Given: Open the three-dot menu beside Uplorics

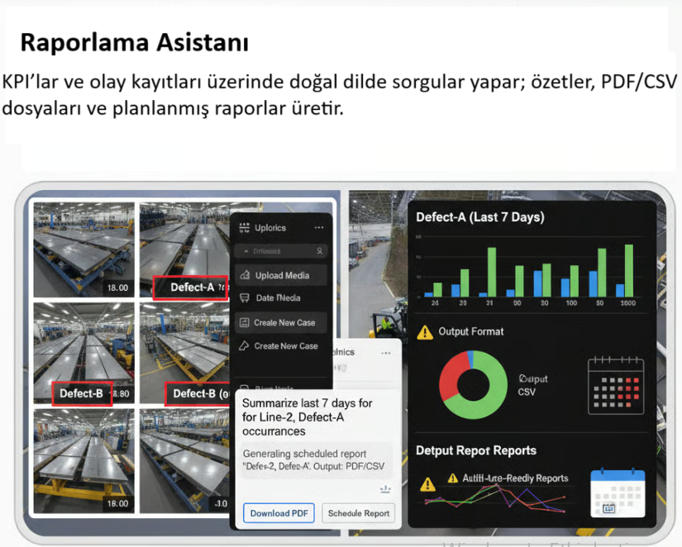Looking at the screenshot, I should [319, 227].
